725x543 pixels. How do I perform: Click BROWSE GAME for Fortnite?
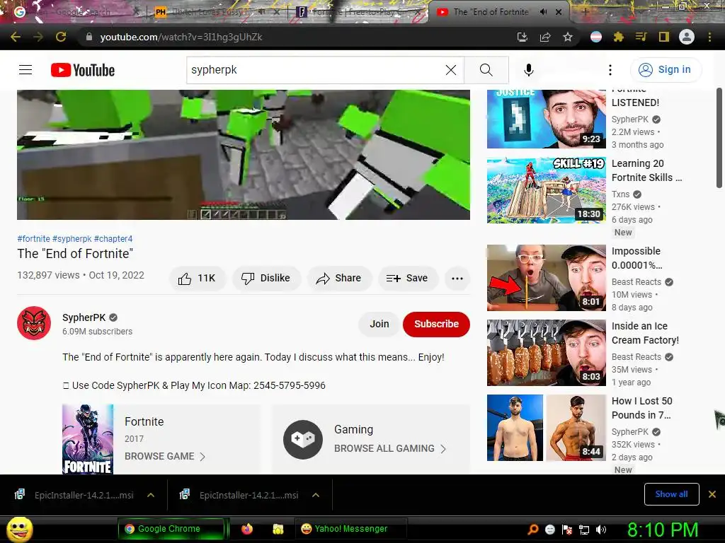159,456
